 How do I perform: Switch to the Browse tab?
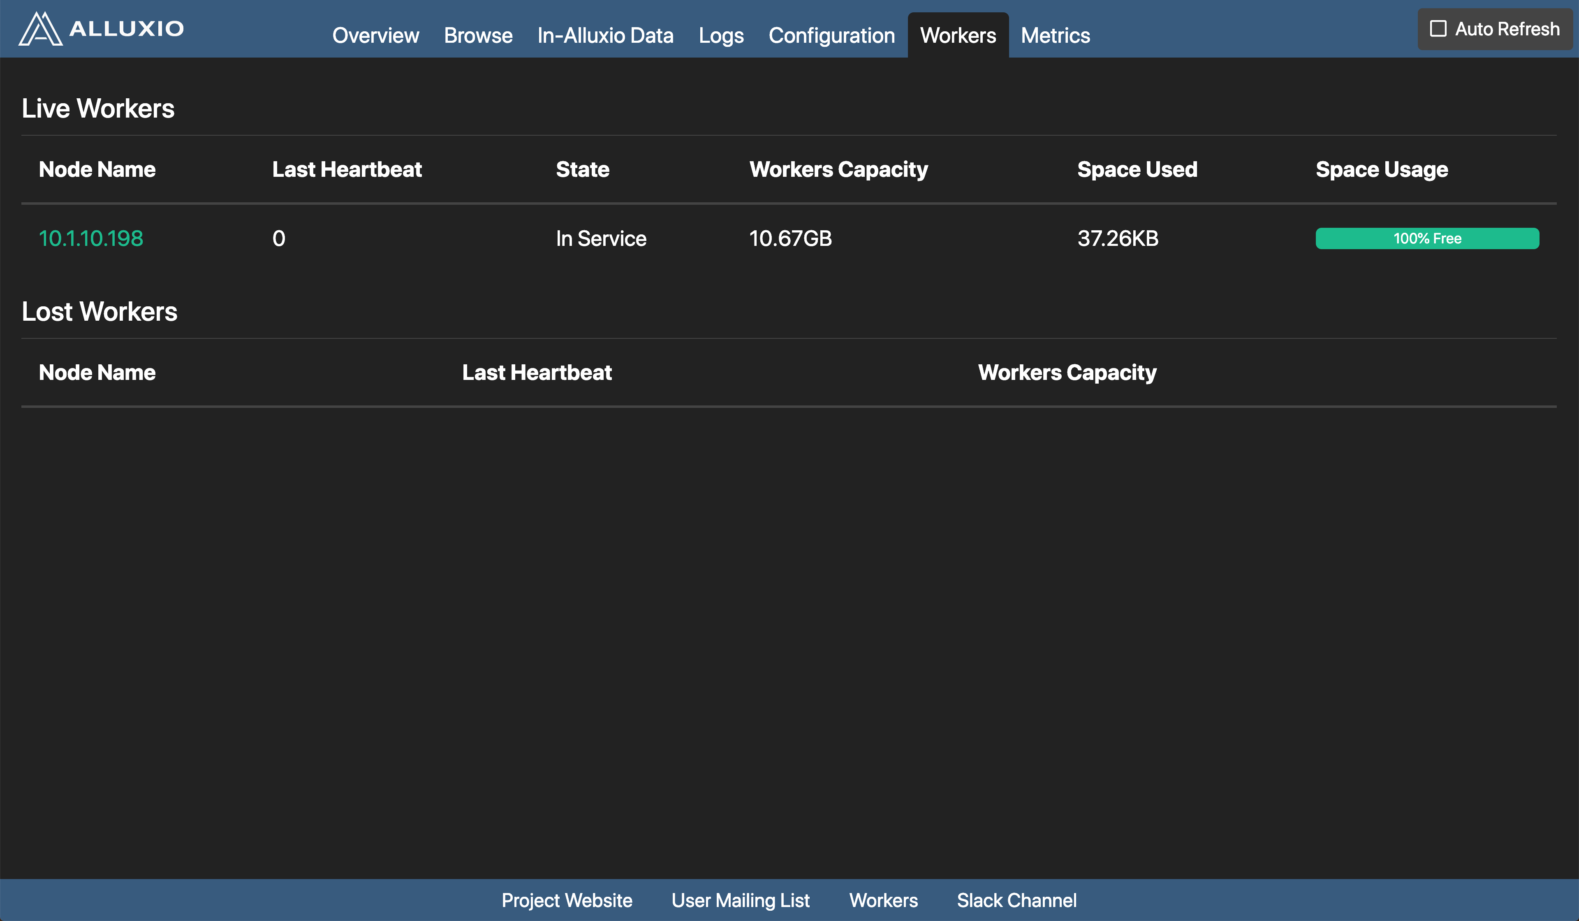[478, 36]
